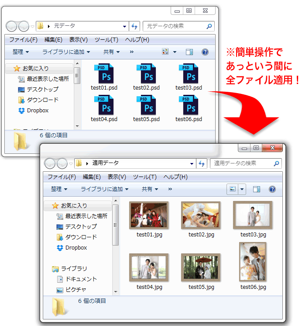Click help icon in 適用データ window
The height and width of the screenshot is (326, 302).
tap(272, 189)
